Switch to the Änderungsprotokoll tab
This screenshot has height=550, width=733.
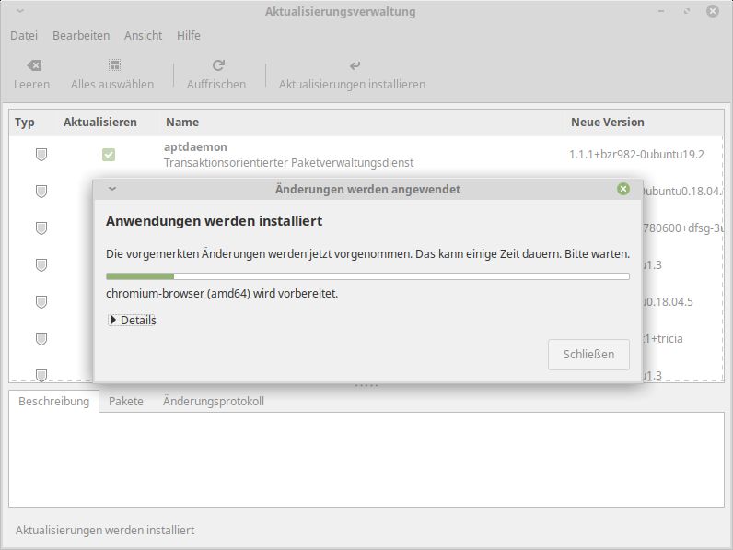(214, 402)
